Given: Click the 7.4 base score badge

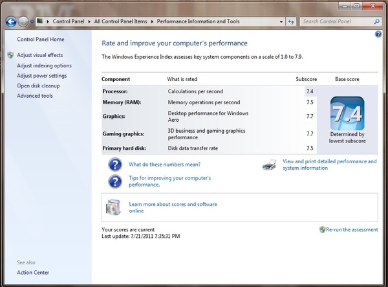Looking at the screenshot, I should point(347,113).
